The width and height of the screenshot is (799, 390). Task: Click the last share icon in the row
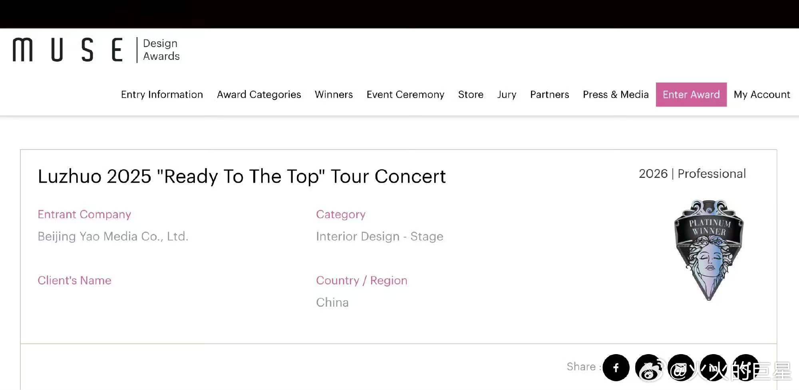click(x=745, y=367)
